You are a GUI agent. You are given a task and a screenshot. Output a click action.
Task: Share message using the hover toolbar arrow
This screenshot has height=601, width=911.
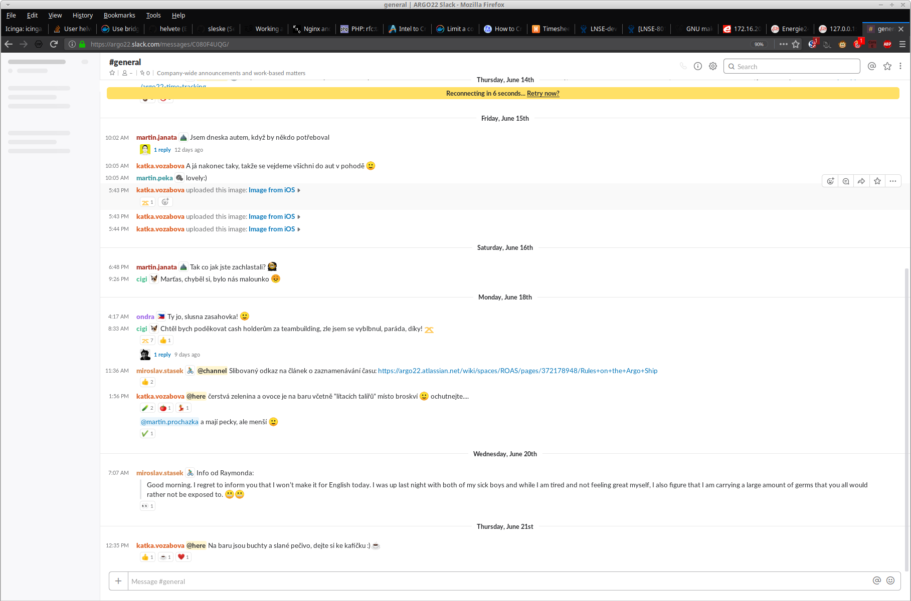pyautogui.click(x=861, y=181)
